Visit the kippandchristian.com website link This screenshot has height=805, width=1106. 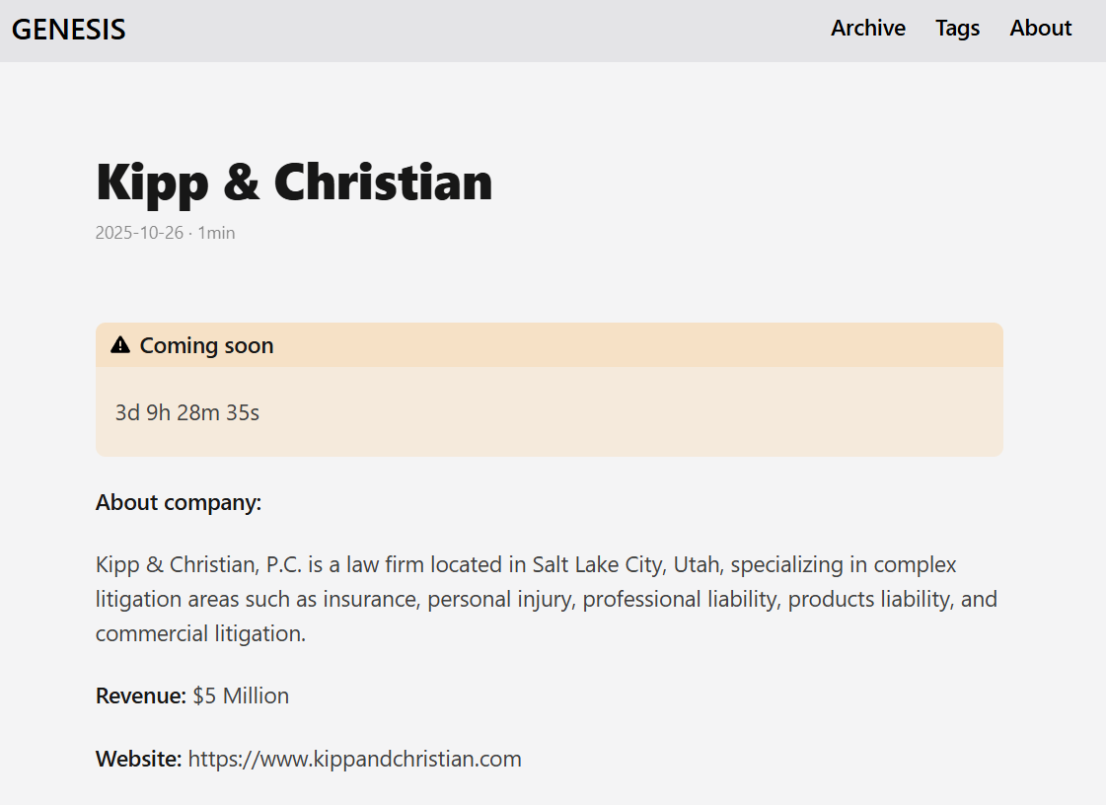pos(354,759)
